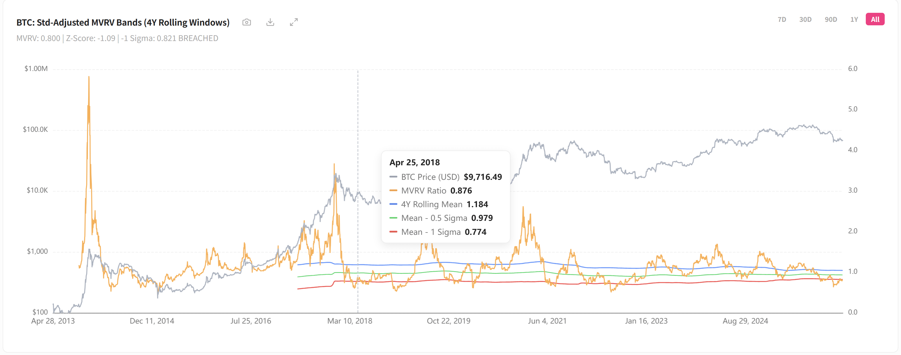Click red Mean - 1 Sigma marker
The height and width of the screenshot is (355, 901).
[393, 232]
